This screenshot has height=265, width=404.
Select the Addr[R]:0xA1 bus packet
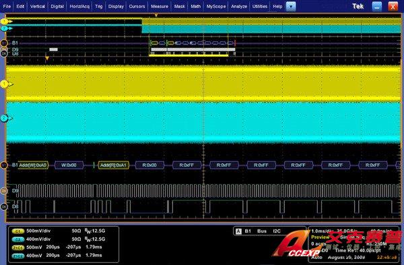pos(113,165)
